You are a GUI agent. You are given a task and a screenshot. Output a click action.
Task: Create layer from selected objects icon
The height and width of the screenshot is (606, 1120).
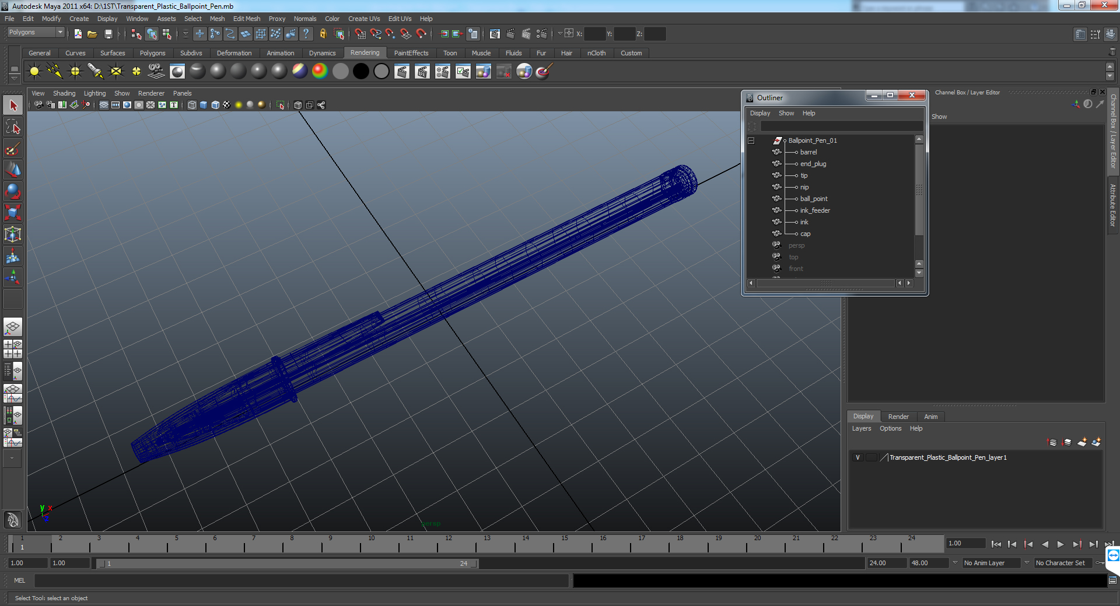[1096, 442]
